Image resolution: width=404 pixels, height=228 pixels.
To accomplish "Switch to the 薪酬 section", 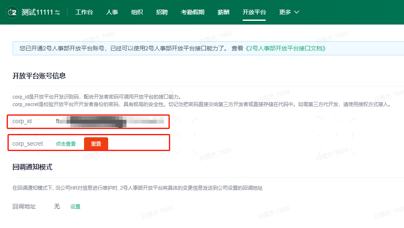I will click(223, 12).
